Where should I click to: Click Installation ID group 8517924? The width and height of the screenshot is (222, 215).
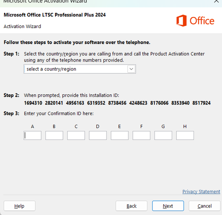click(x=202, y=103)
